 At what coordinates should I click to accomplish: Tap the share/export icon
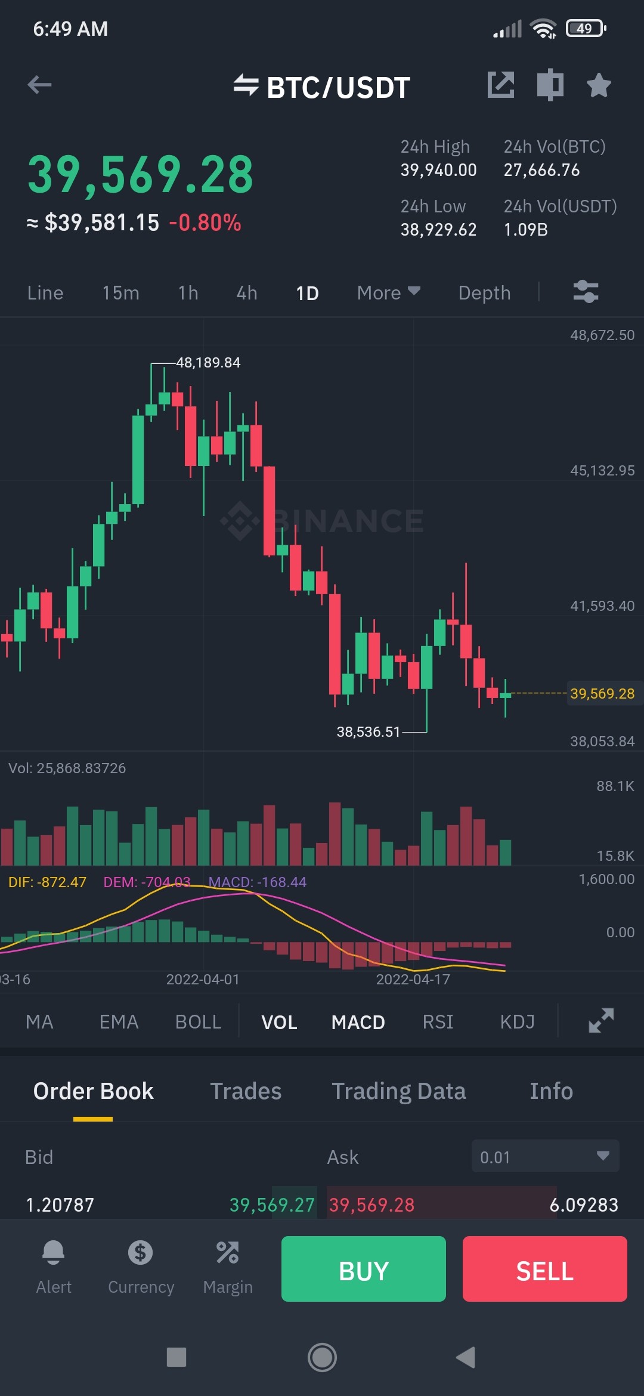[501, 85]
